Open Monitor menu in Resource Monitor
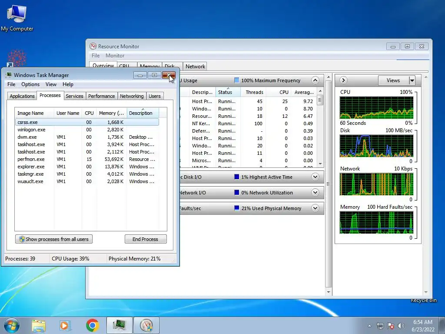The image size is (445, 334). click(x=115, y=56)
